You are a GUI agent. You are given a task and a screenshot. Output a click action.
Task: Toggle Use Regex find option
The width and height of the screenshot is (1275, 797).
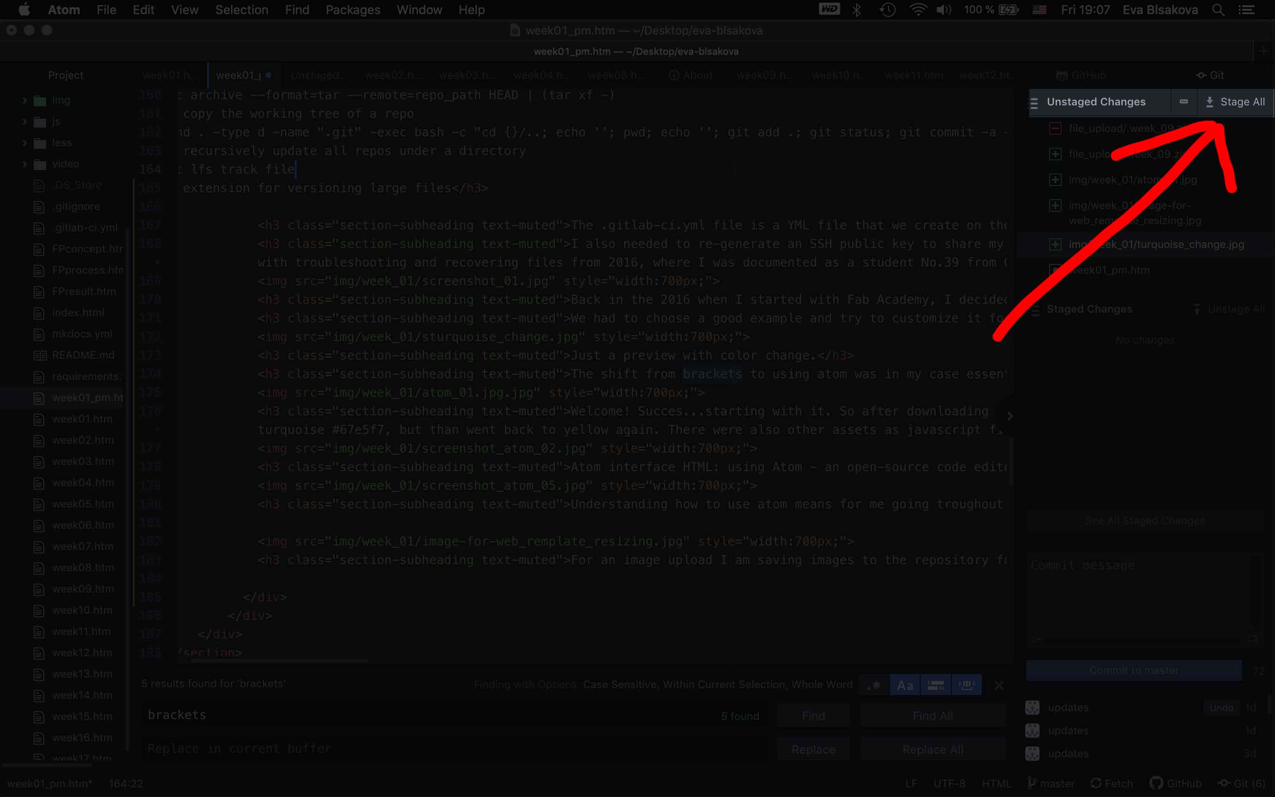pos(874,685)
